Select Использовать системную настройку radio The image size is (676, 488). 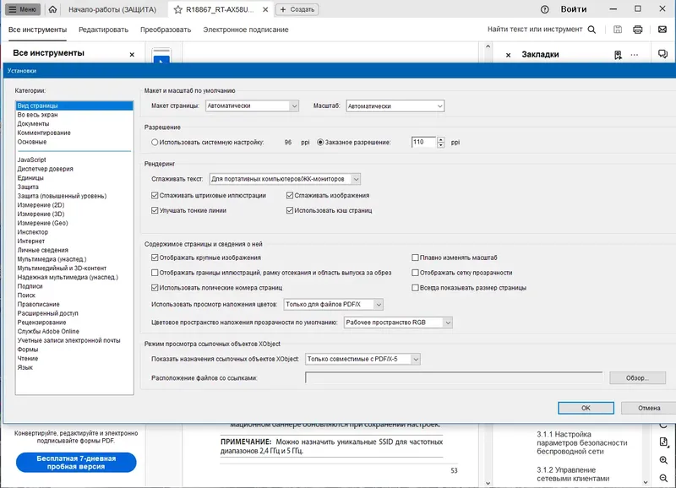[155, 142]
